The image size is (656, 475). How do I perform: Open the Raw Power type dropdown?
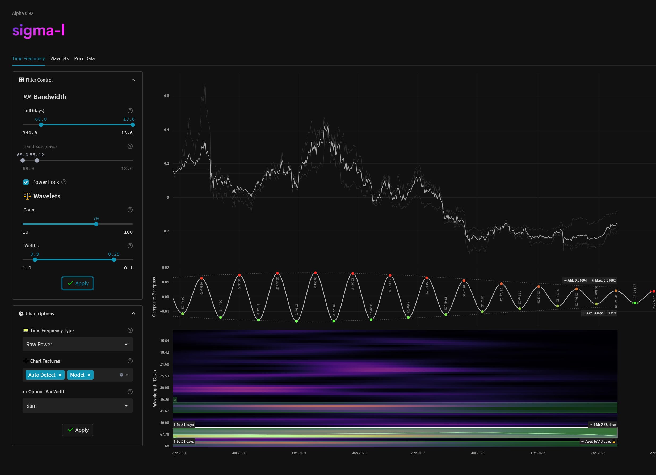pyautogui.click(x=78, y=344)
